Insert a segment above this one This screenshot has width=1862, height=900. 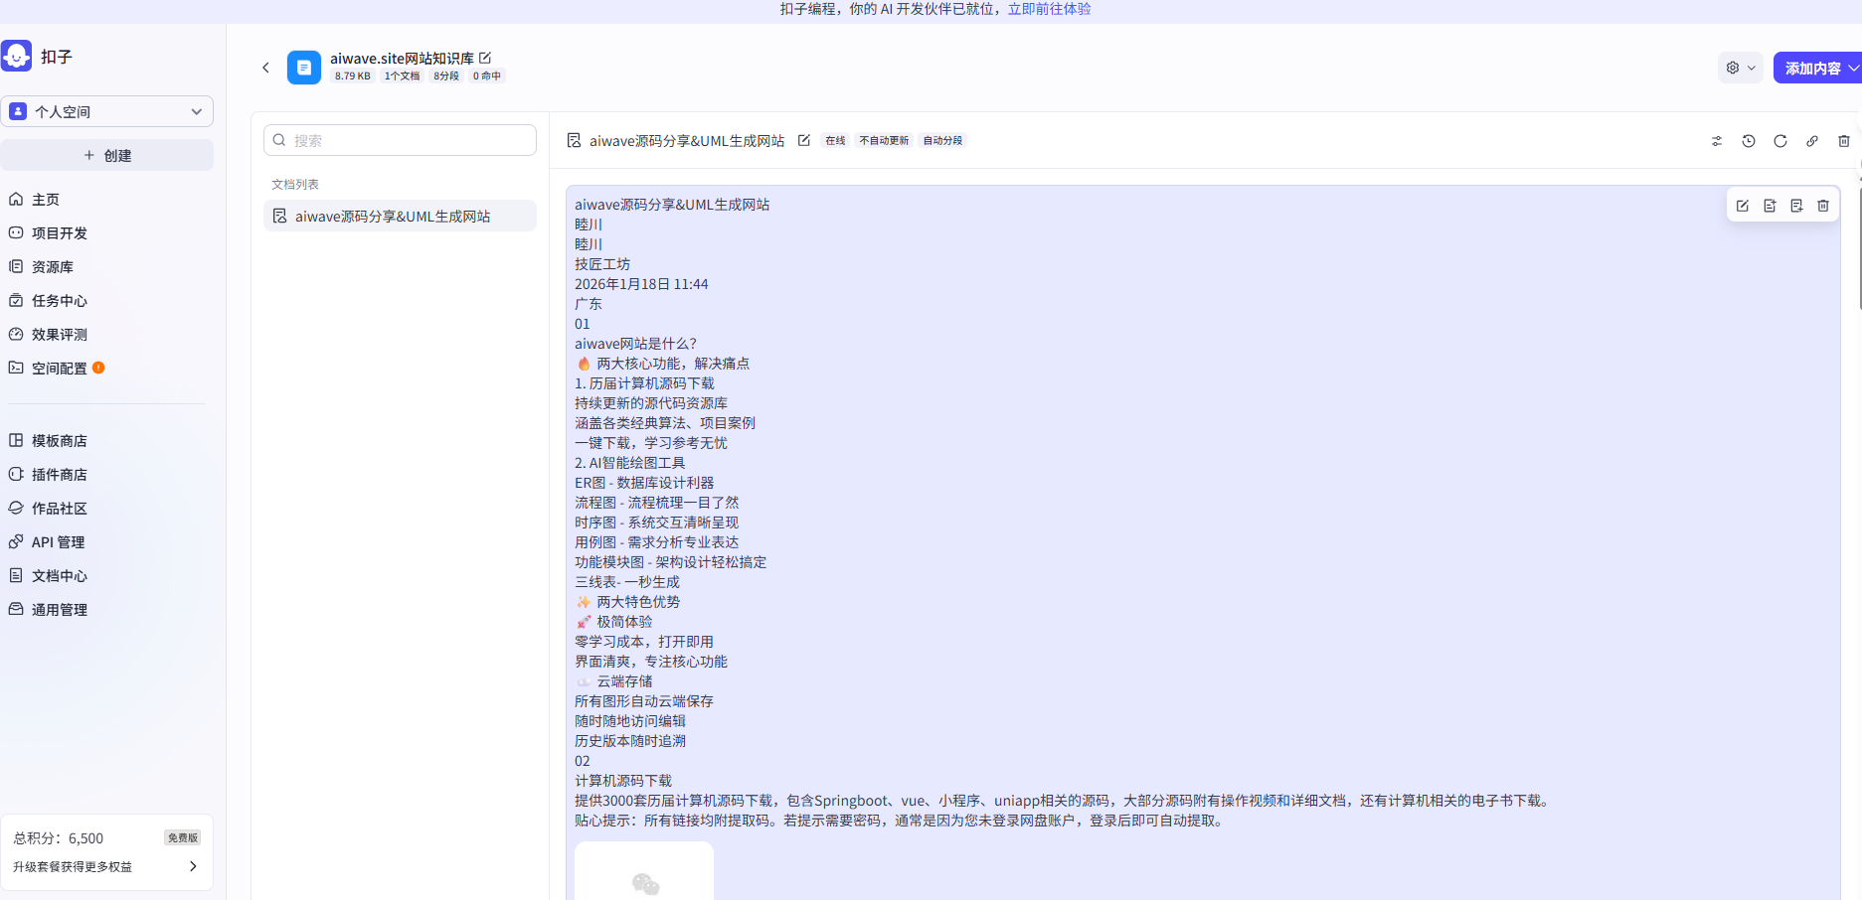coord(1770,206)
